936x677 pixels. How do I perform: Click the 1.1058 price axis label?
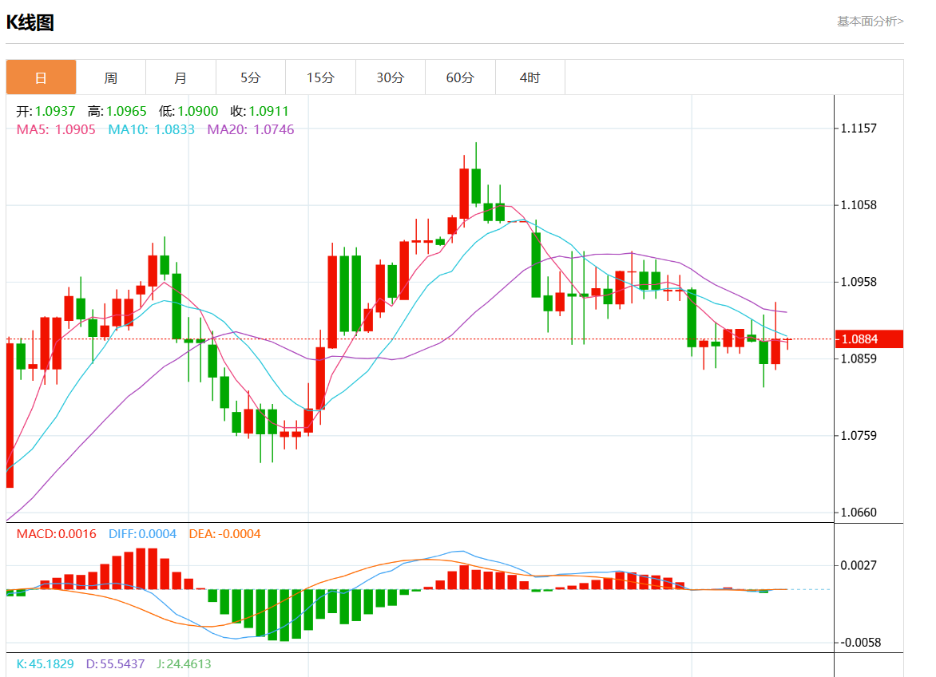(x=859, y=205)
